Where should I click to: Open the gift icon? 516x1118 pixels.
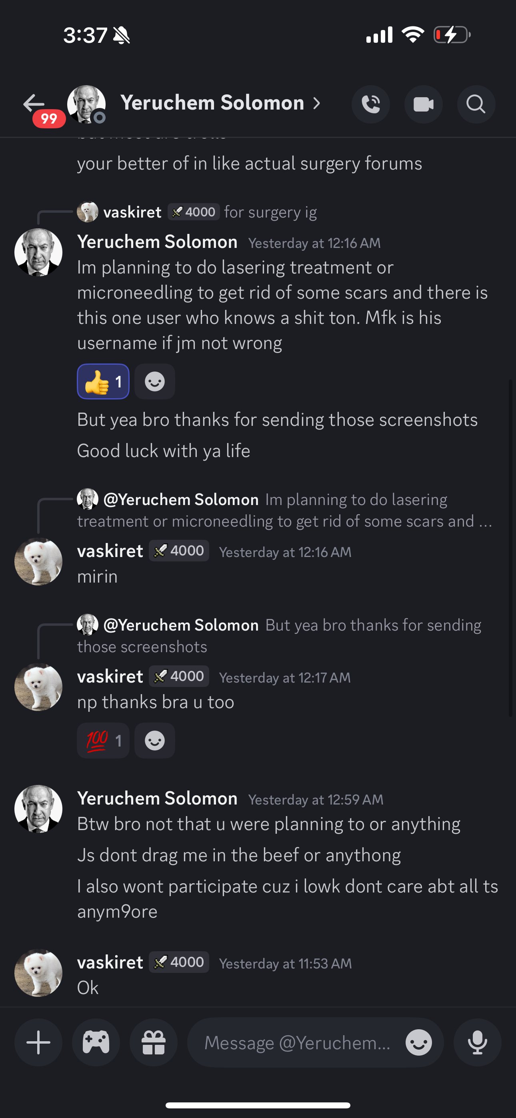coord(154,1042)
